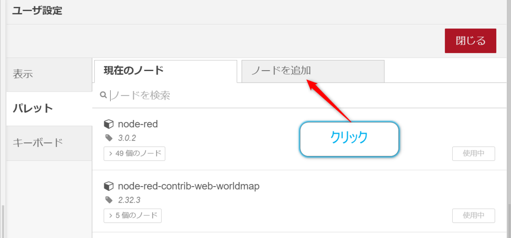The height and width of the screenshot is (238, 511).
Task: Select the node-red module name
Action: [138, 124]
